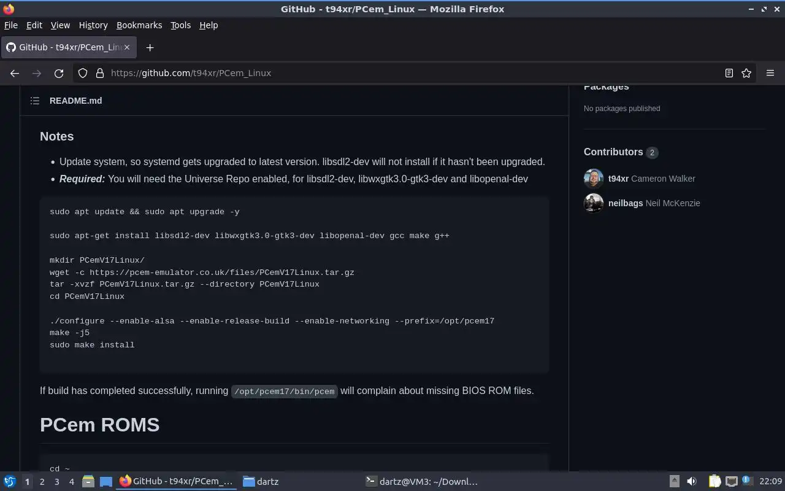
Task: Open the clipboard manager tray icon
Action: tap(714, 482)
